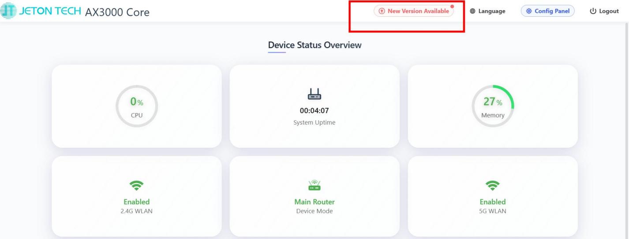Click the CPU usage gauge
629x239 pixels.
click(137, 106)
